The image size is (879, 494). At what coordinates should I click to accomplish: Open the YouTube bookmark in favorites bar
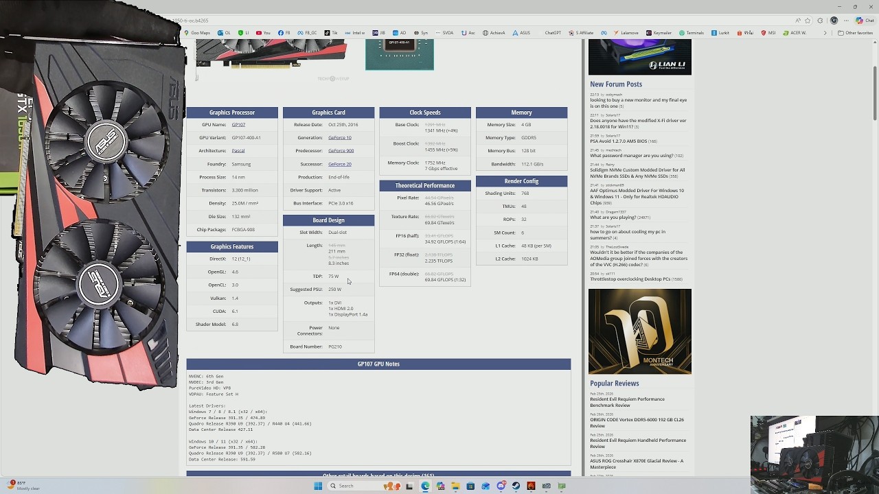263,33
